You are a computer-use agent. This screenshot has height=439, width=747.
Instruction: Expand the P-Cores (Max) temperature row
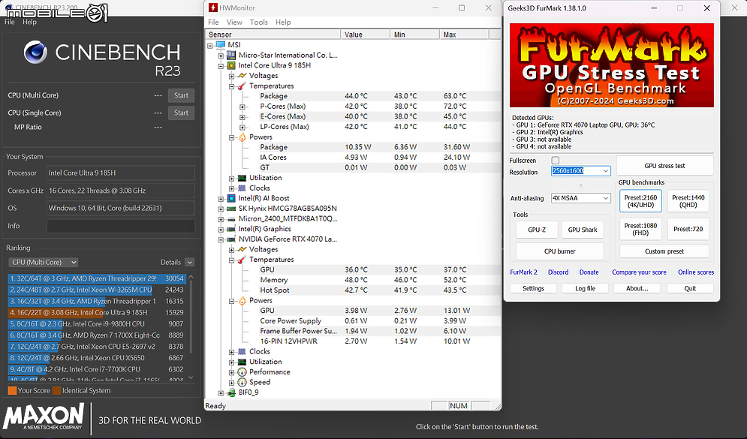pos(242,107)
